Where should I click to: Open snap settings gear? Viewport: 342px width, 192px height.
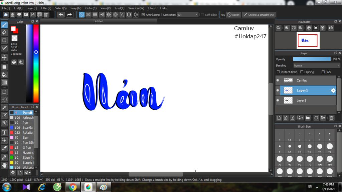136,15
